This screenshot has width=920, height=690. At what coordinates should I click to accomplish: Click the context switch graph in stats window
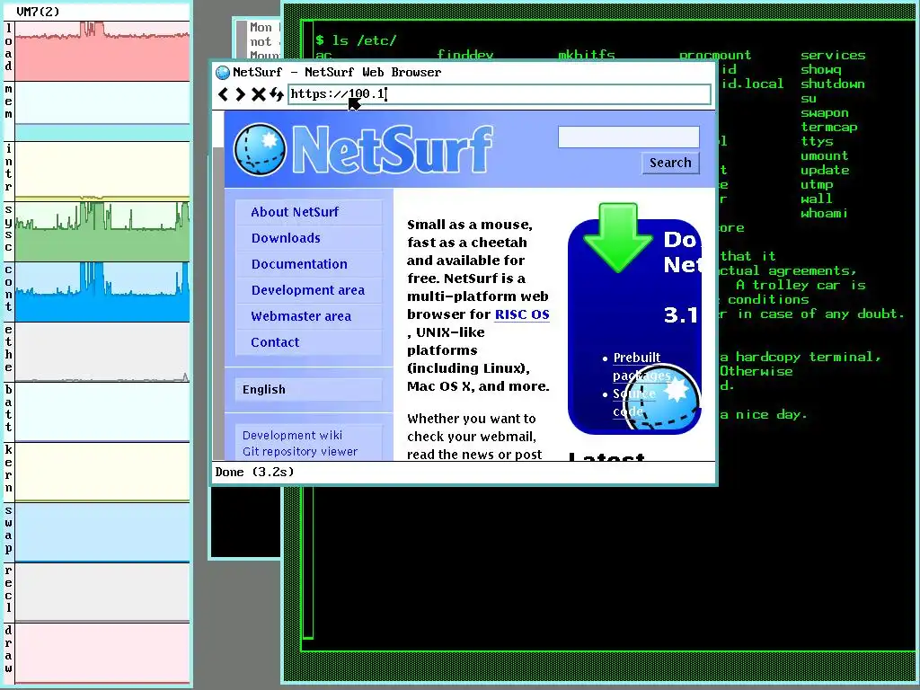click(x=102, y=292)
